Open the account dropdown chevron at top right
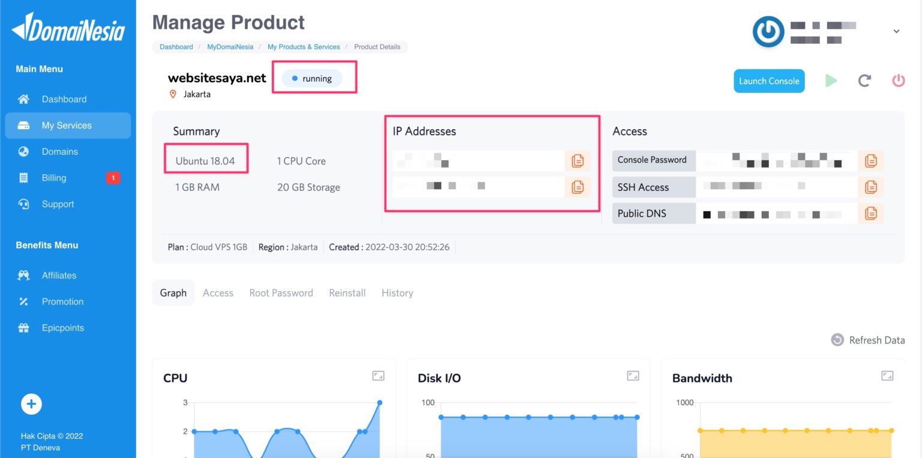922x458 pixels. (x=896, y=31)
